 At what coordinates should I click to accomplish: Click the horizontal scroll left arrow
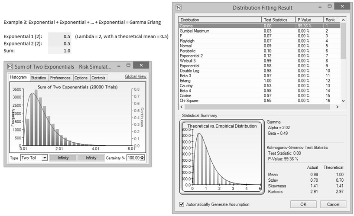pos(182,107)
